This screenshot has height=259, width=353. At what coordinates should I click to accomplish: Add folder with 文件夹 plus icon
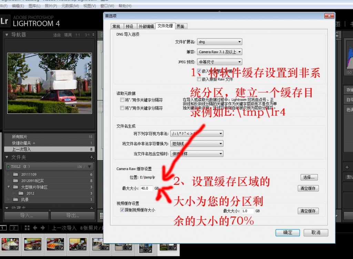(x=92, y=157)
